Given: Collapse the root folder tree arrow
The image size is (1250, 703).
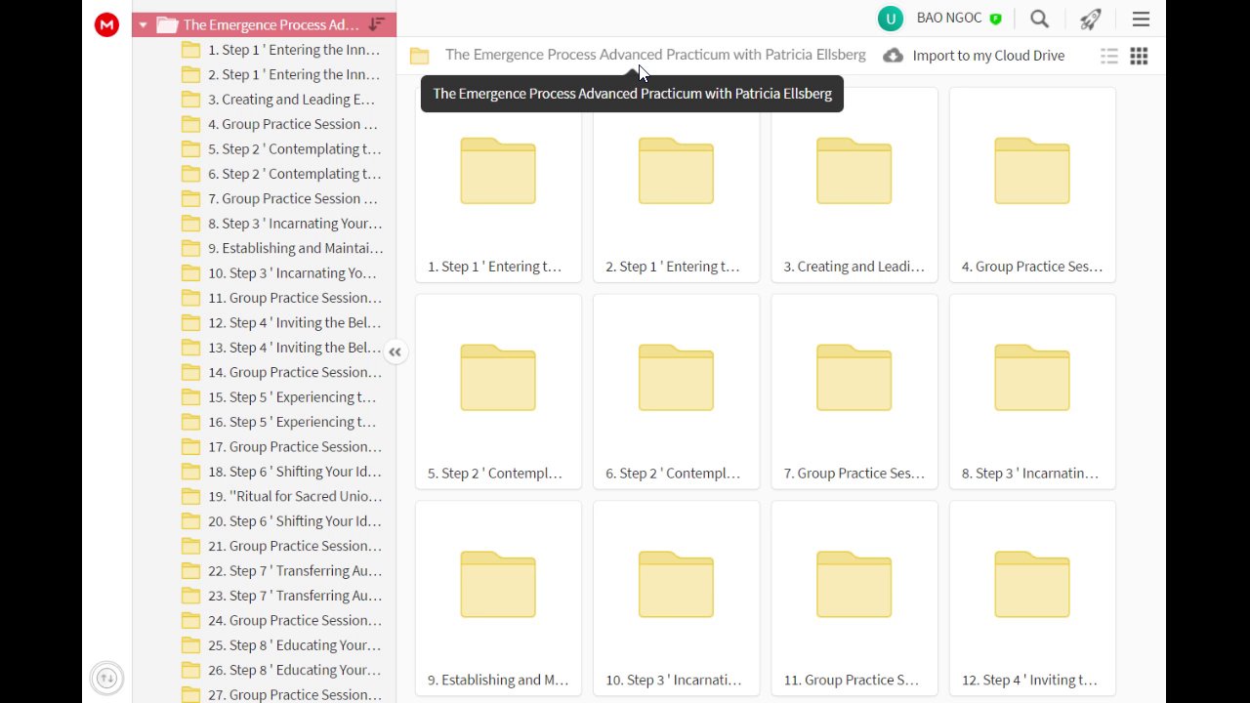Looking at the screenshot, I should click(144, 24).
